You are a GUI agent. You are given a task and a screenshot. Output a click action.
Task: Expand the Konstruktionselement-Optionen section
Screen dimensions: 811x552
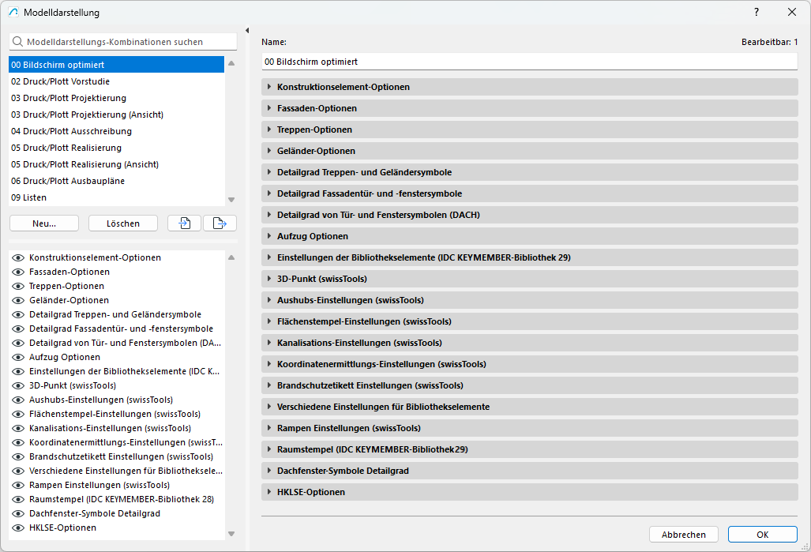pyautogui.click(x=269, y=87)
